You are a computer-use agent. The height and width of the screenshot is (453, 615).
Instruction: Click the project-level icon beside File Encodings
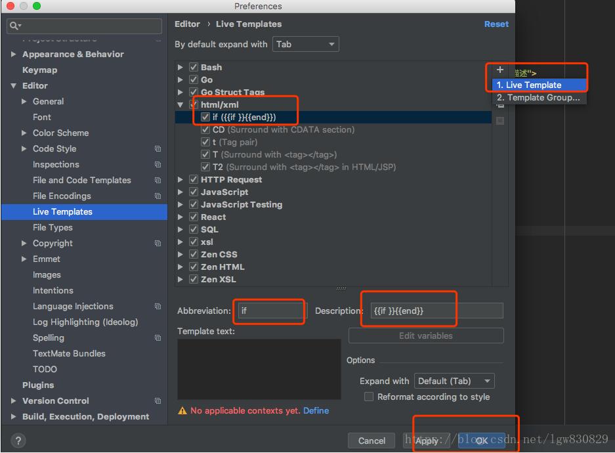(158, 196)
